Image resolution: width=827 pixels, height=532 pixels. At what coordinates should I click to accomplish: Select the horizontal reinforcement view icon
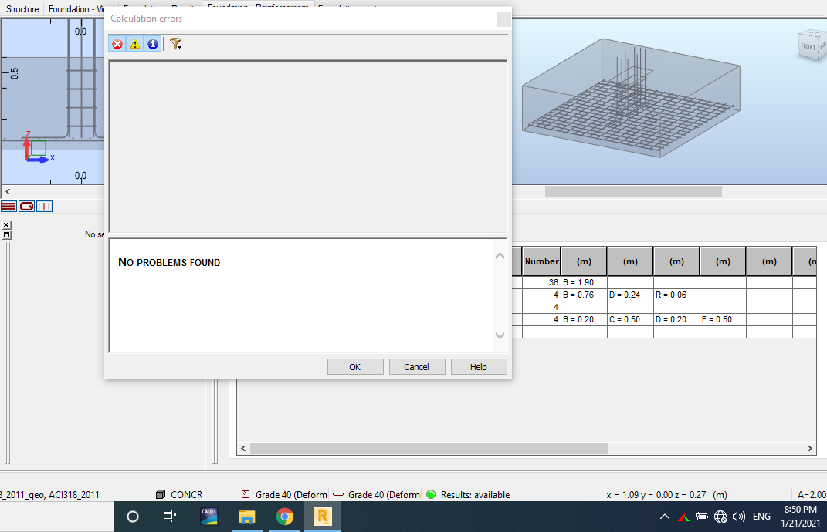[x=8, y=206]
